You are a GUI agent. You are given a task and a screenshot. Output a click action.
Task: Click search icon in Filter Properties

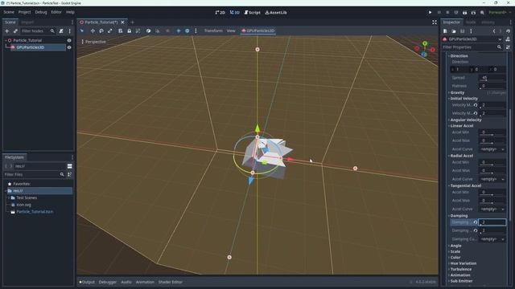pyautogui.click(x=499, y=47)
